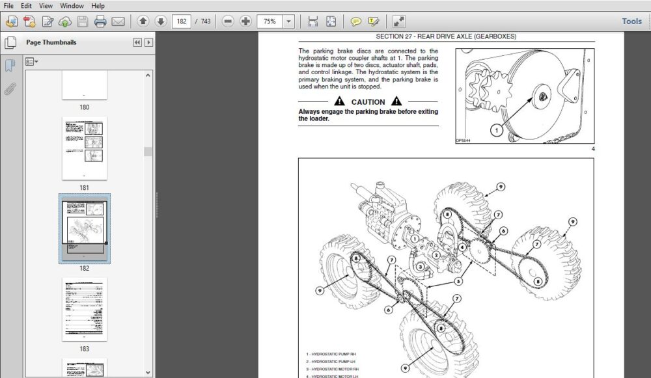Select page 182 thumbnail
Image resolution: width=651 pixels, height=378 pixels.
84,228
